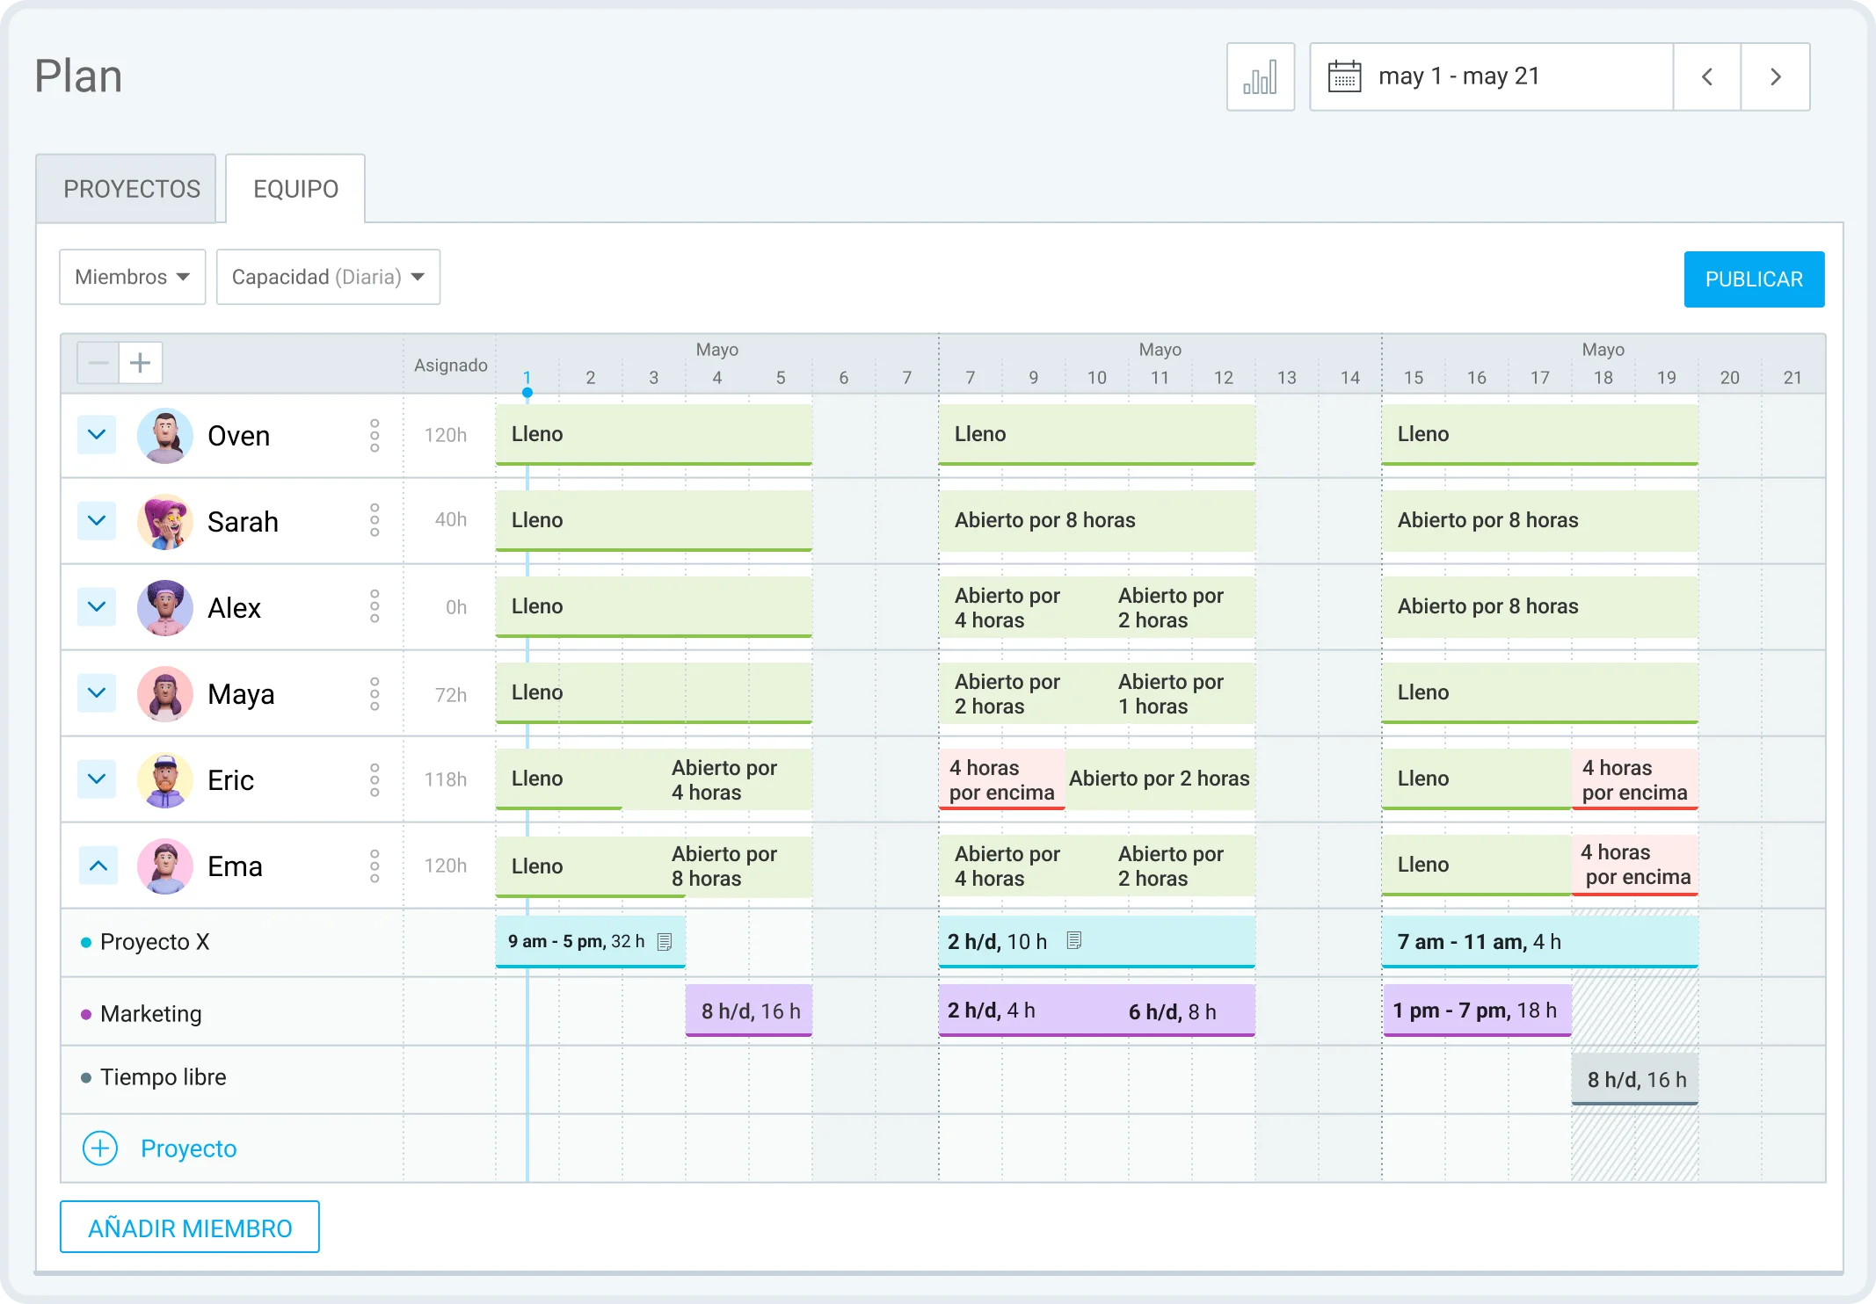Select the EQUIPO tab
This screenshot has height=1304, width=1876.
click(295, 189)
